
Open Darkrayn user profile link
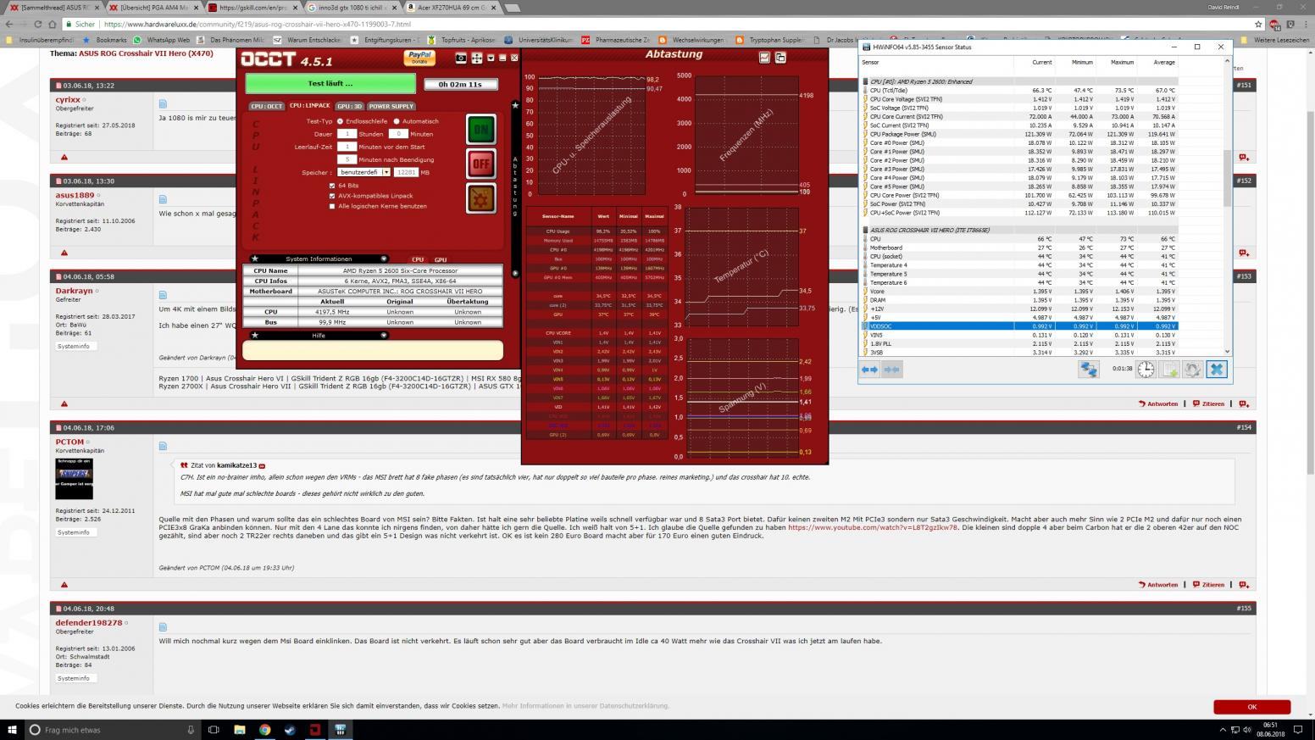(74, 291)
